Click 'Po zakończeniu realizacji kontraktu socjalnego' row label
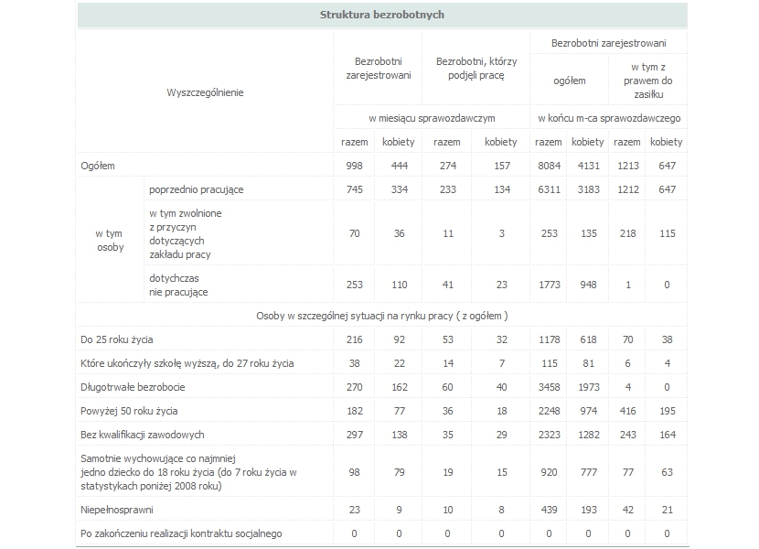Screen dimensions: 759x549 182,533
